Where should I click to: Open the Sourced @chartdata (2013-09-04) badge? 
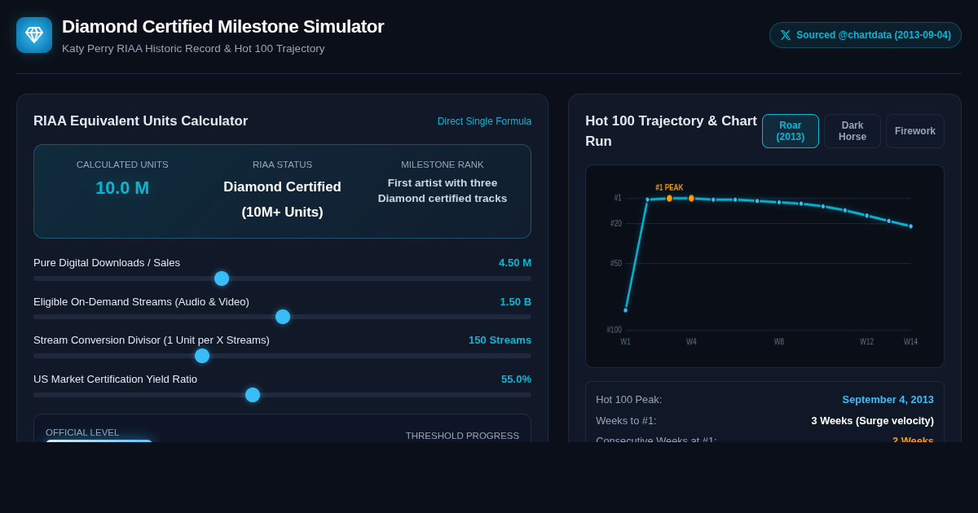[866, 35]
